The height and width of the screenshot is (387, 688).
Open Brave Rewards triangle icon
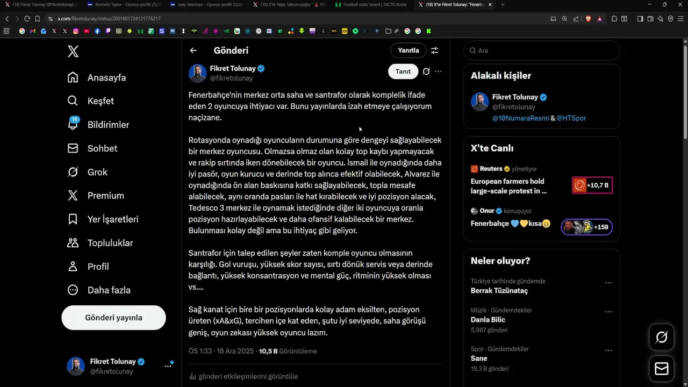point(599,19)
